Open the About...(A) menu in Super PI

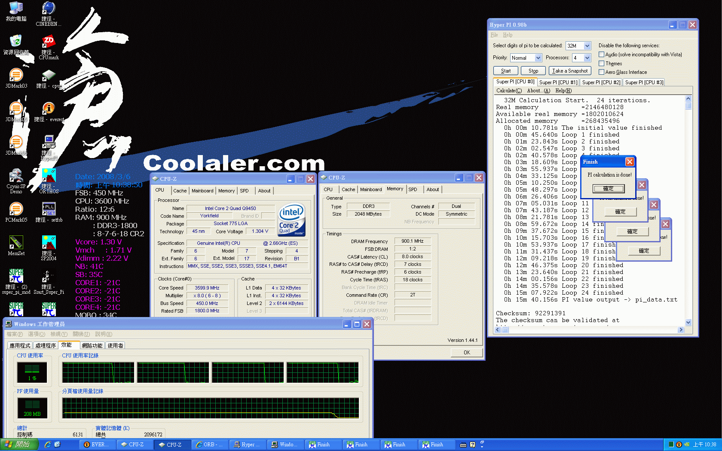pyautogui.click(x=538, y=91)
